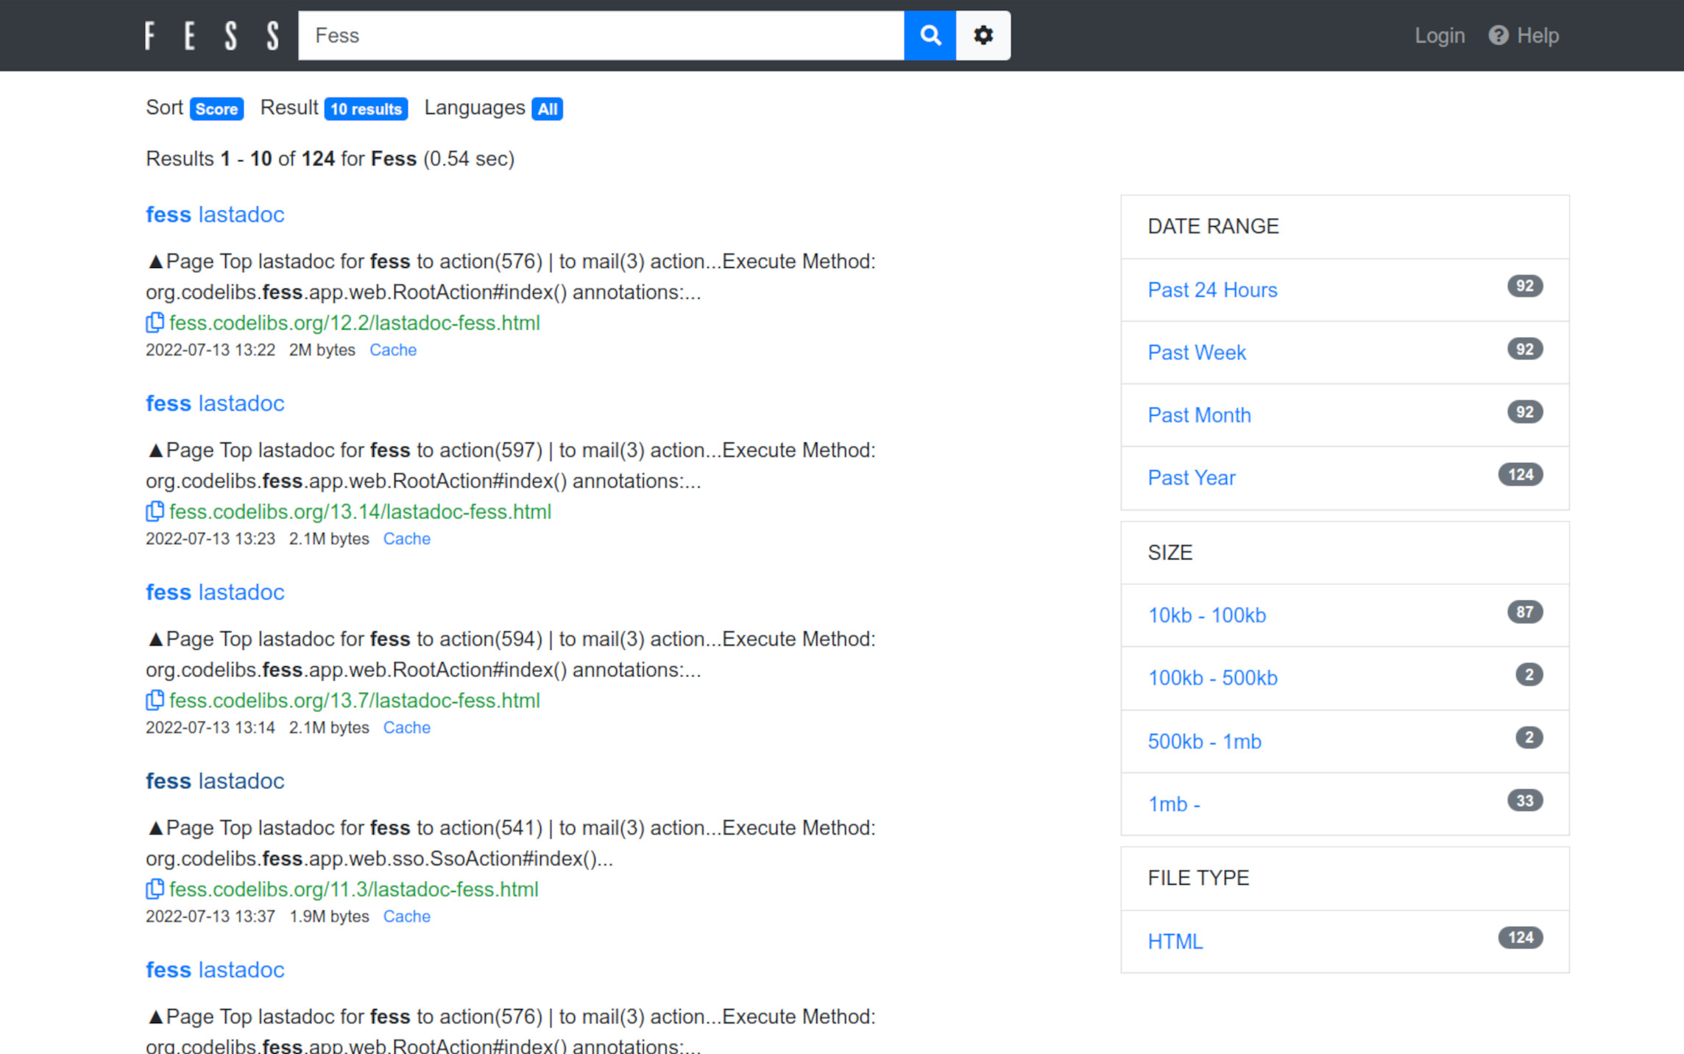The height and width of the screenshot is (1054, 1684).
Task: Click the FESS search magnifier icon
Action: [x=930, y=35]
